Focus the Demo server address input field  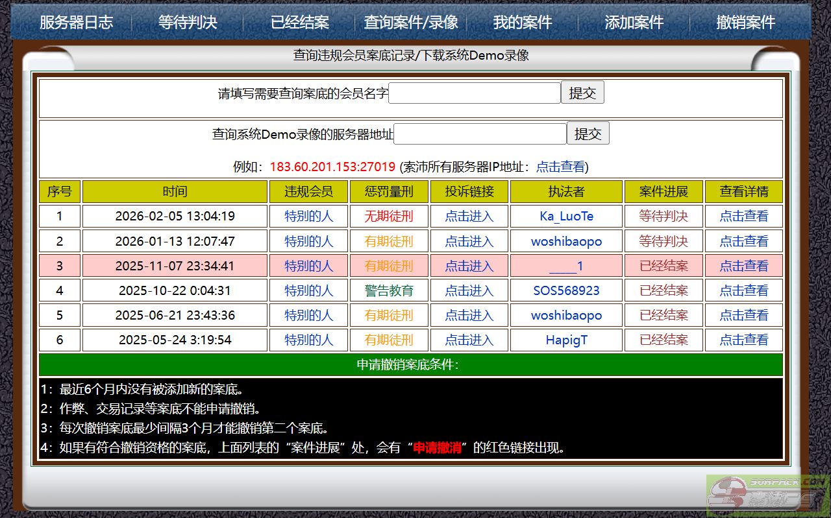[x=480, y=134]
